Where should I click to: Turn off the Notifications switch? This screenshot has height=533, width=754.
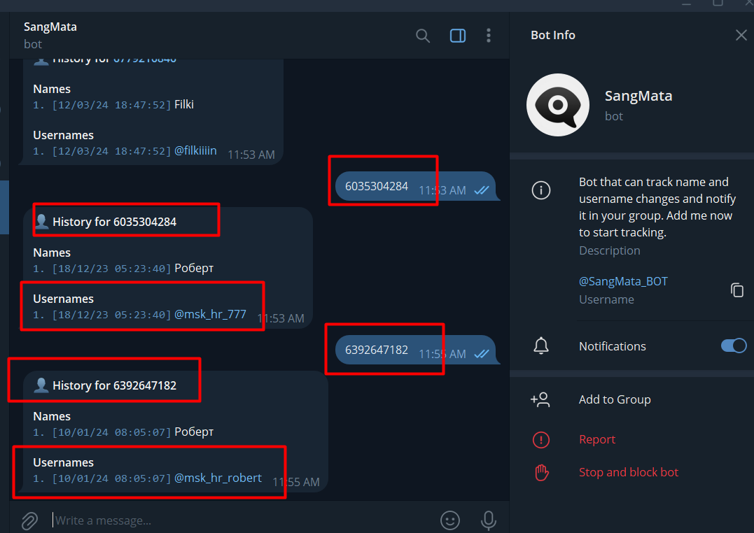[x=733, y=346]
